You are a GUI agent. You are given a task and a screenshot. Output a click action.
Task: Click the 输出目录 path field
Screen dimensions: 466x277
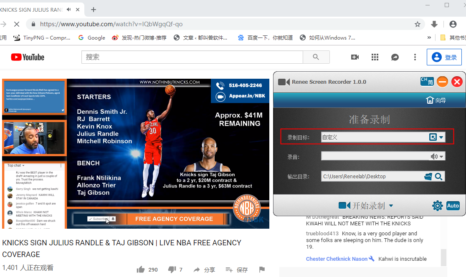(372, 177)
